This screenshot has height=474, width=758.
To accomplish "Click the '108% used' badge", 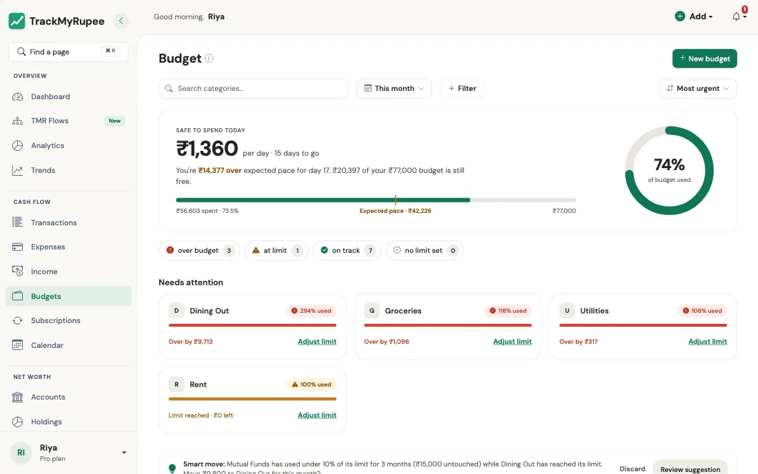I will [x=702, y=311].
